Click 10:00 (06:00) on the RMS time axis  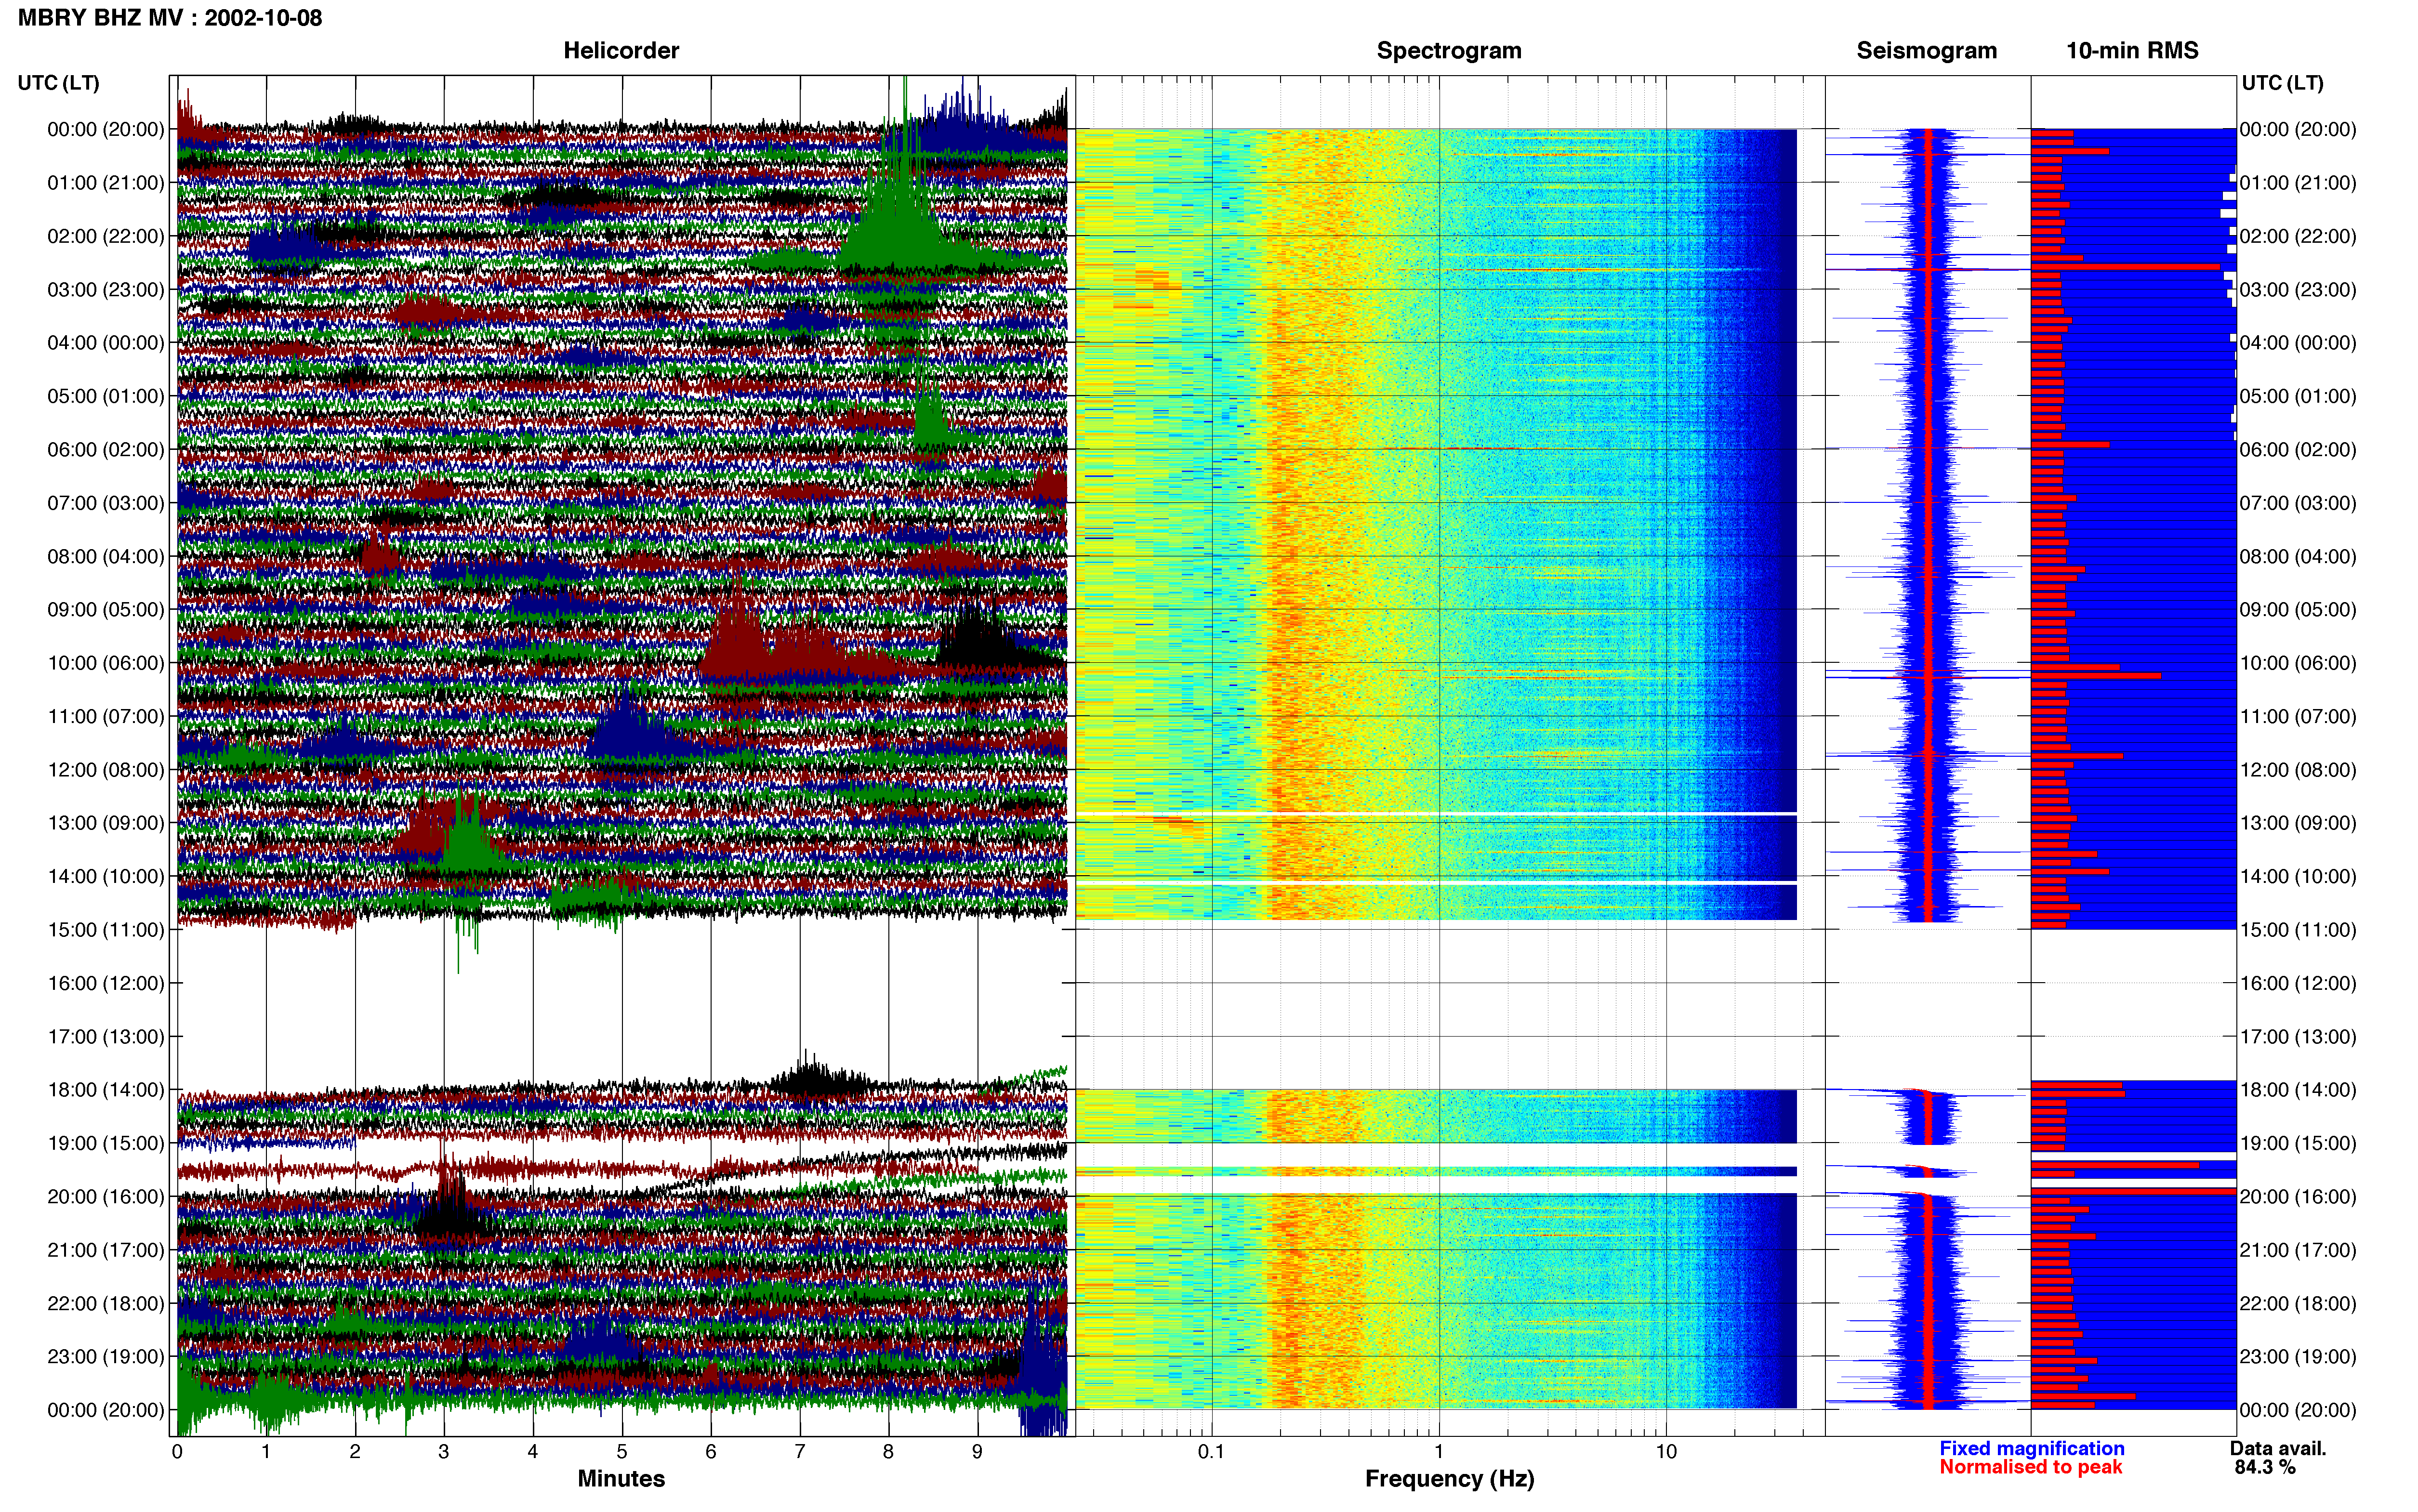point(2298,663)
